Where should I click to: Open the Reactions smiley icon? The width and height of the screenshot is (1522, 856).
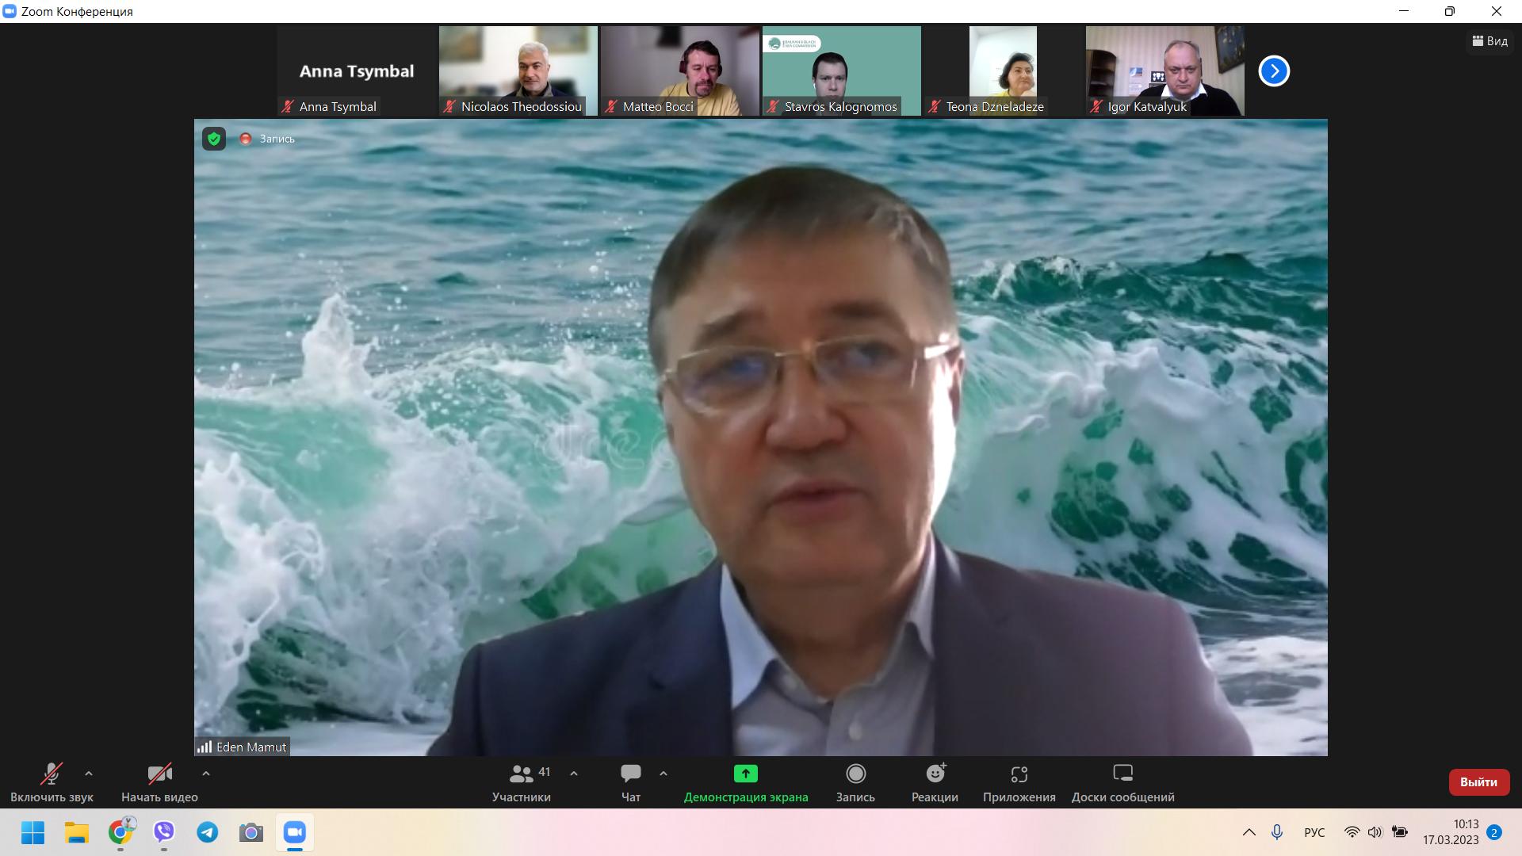click(x=935, y=774)
